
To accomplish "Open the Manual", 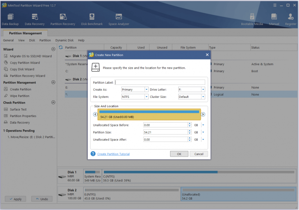I will 274,19.
